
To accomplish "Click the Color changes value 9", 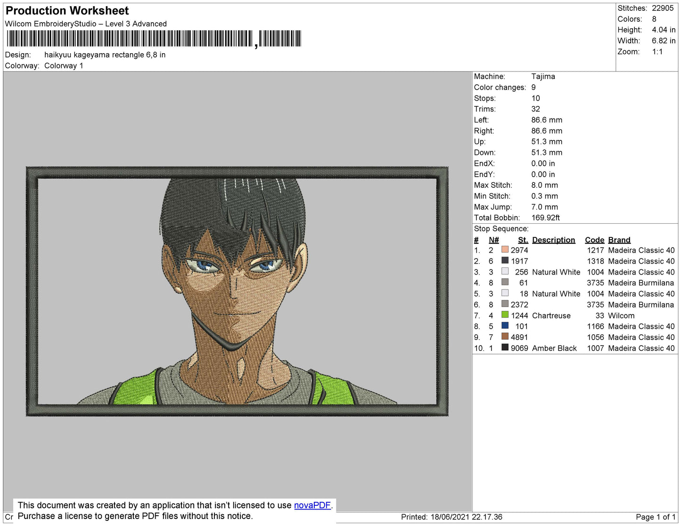I will click(x=533, y=87).
